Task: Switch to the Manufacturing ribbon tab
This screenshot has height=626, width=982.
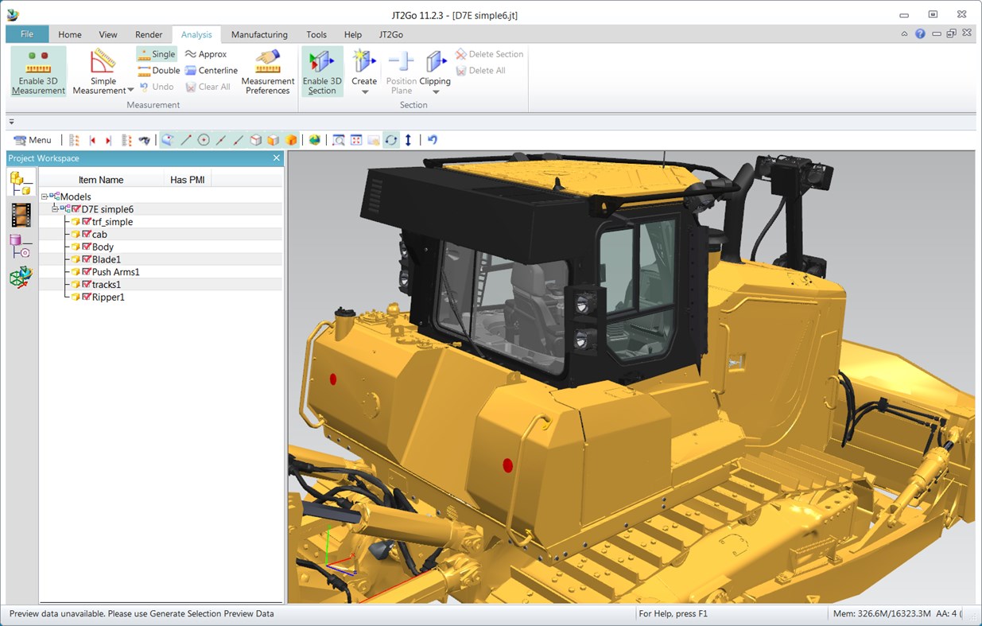Action: (x=258, y=34)
